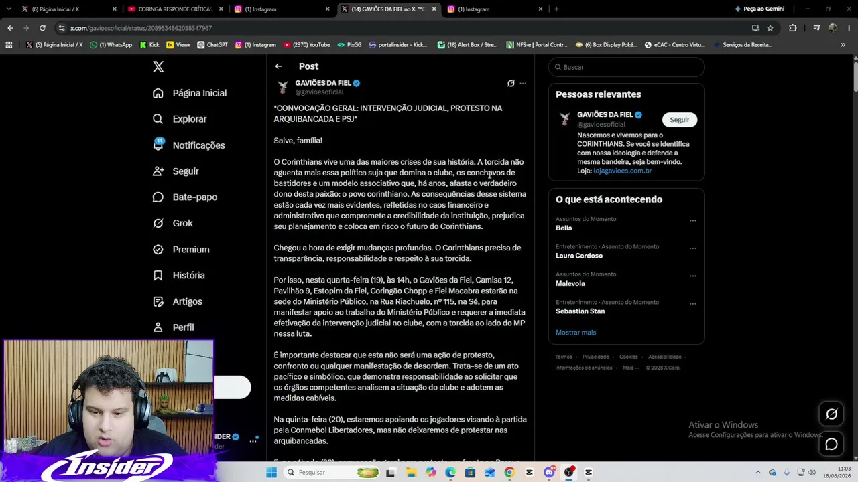Open a new browser tab
Image resolution: width=858 pixels, height=482 pixels.
[556, 9]
